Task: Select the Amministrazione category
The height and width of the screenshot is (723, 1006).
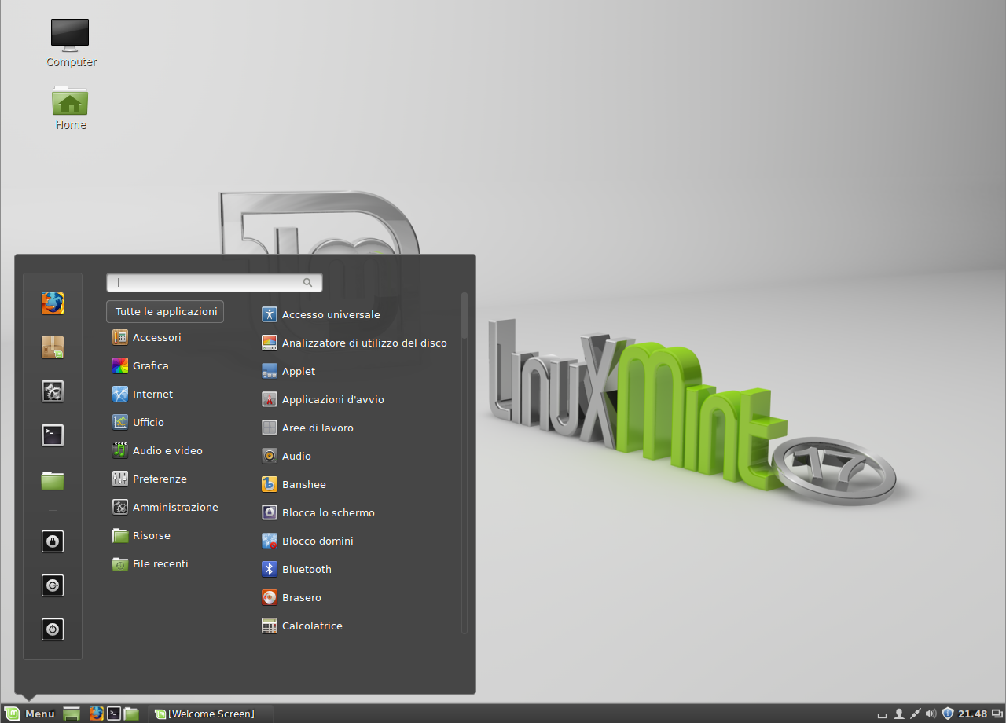Action: click(x=165, y=507)
